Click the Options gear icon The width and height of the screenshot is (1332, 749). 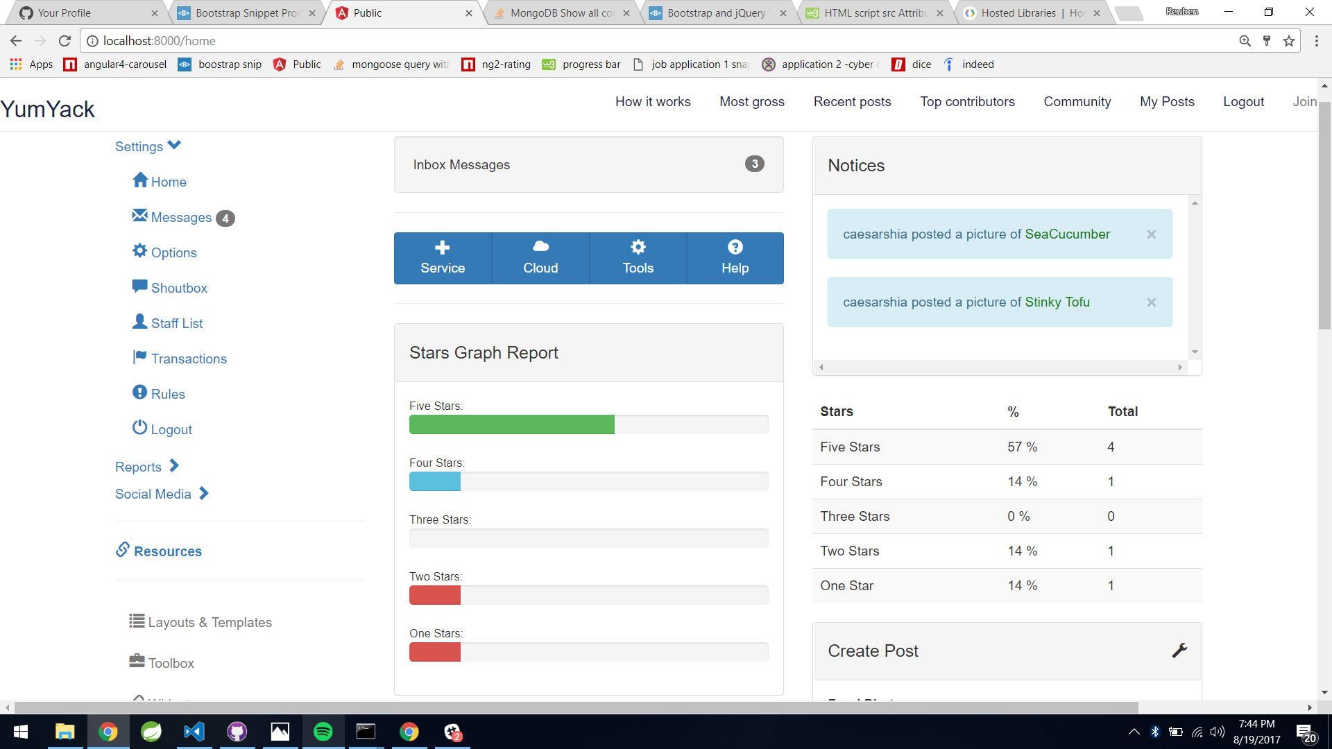(x=140, y=251)
